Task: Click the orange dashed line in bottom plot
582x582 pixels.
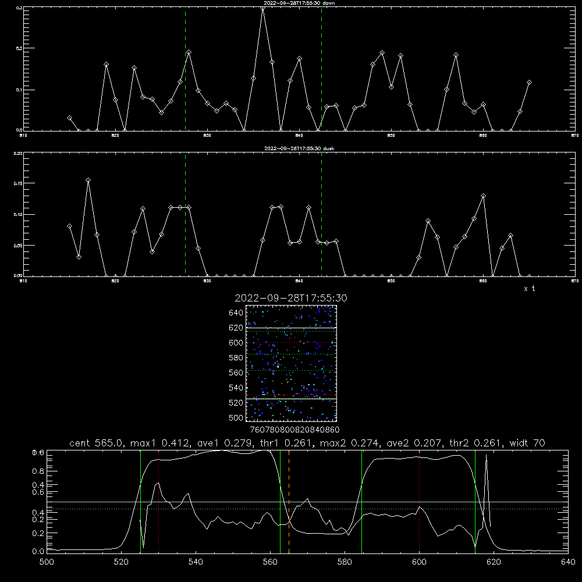Action: 289,502
